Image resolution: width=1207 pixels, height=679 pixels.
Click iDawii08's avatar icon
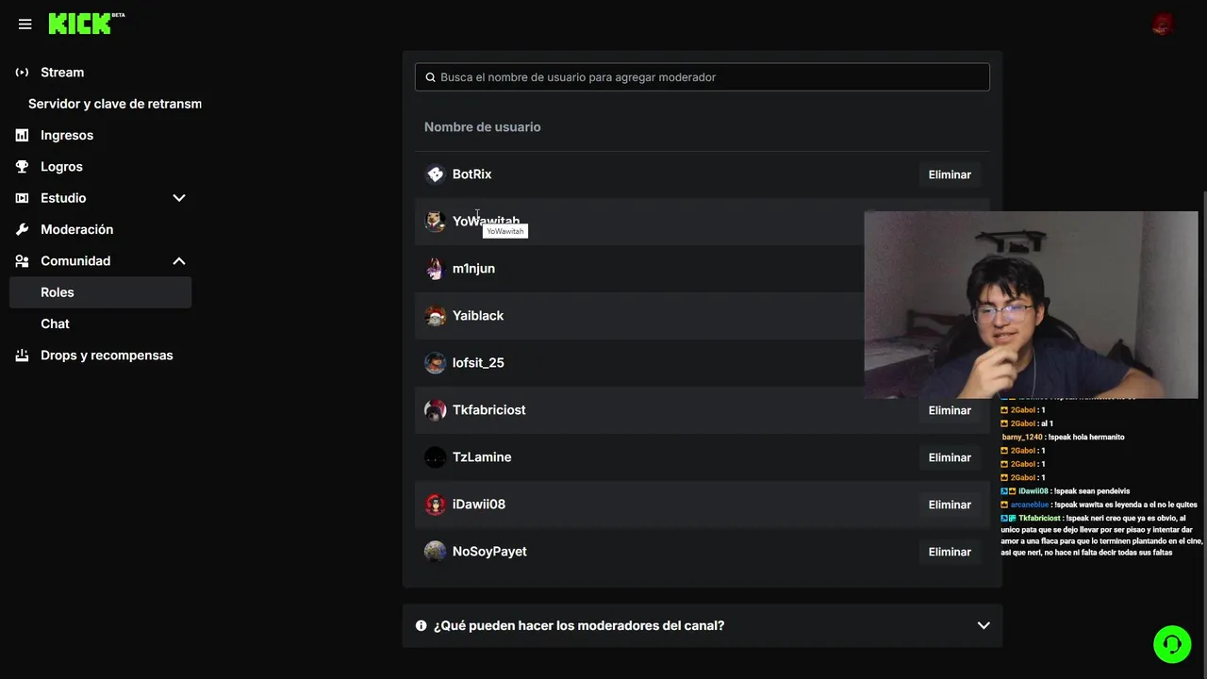(435, 505)
